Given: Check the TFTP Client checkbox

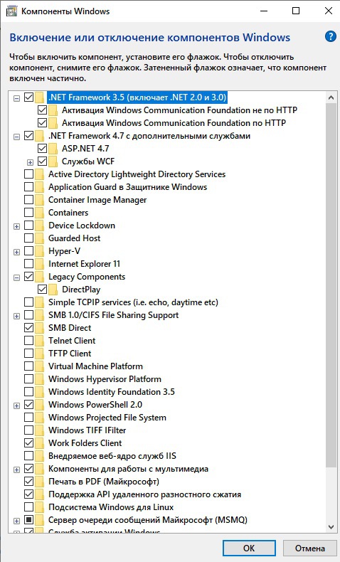Looking at the screenshot, I should tap(28, 354).
